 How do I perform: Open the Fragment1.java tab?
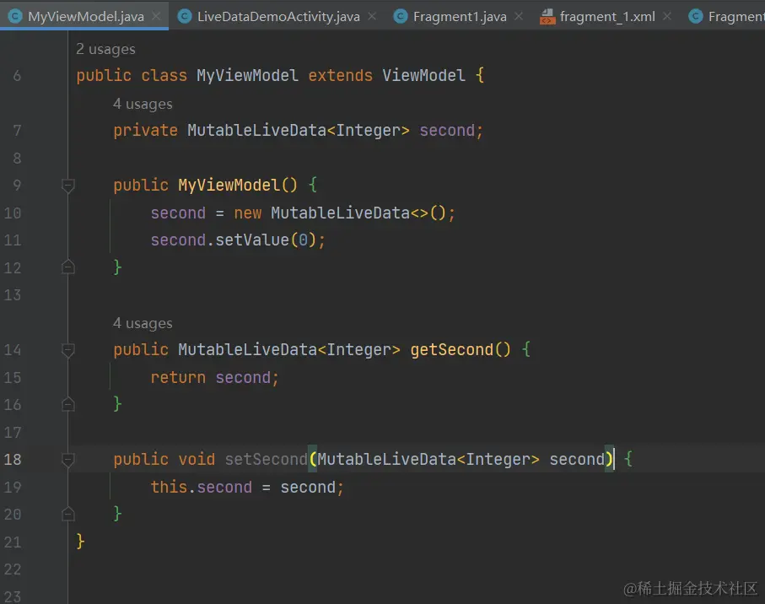[x=460, y=17]
